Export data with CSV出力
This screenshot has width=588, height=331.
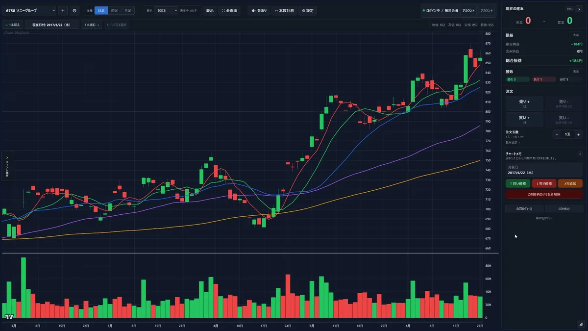pos(564,209)
